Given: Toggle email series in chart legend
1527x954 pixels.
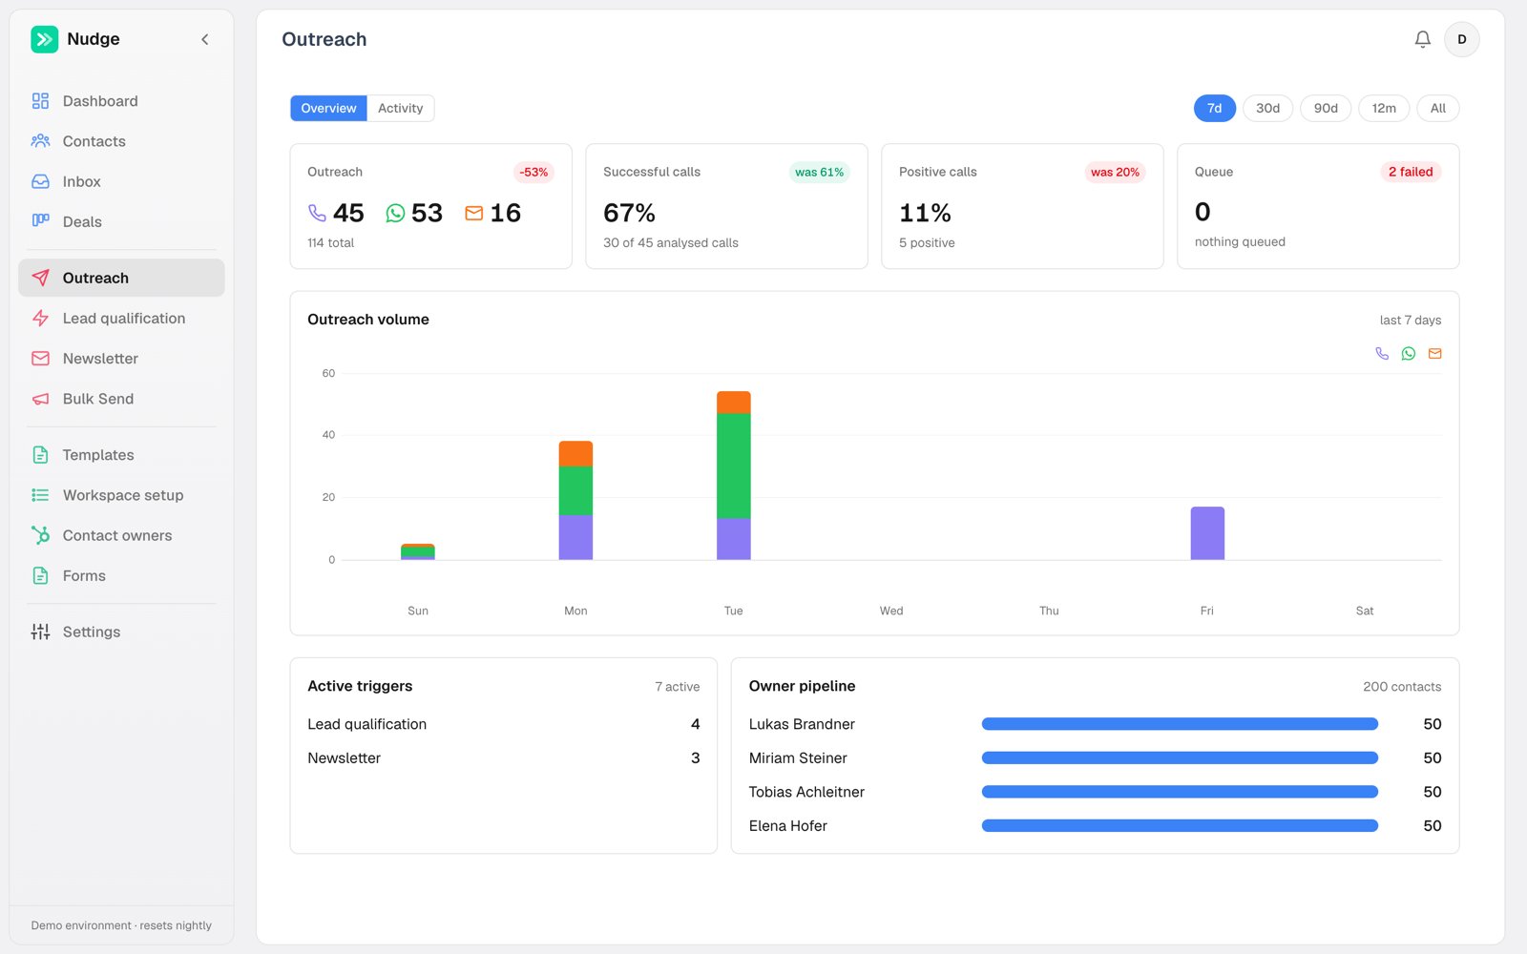Looking at the screenshot, I should click(1434, 353).
